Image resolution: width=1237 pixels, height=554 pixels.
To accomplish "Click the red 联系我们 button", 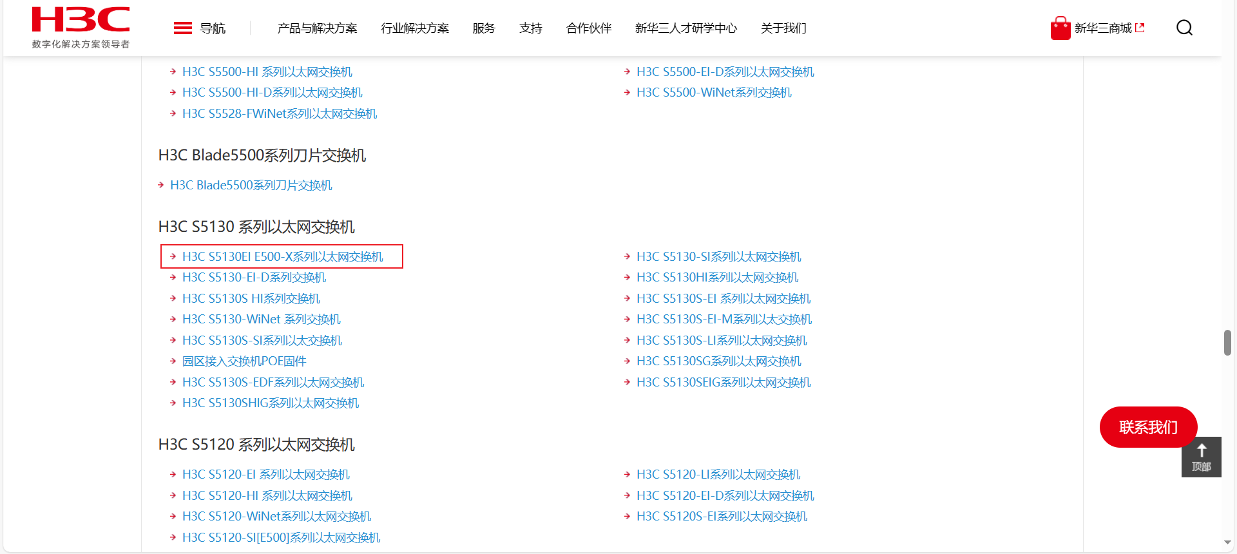I will pos(1148,427).
